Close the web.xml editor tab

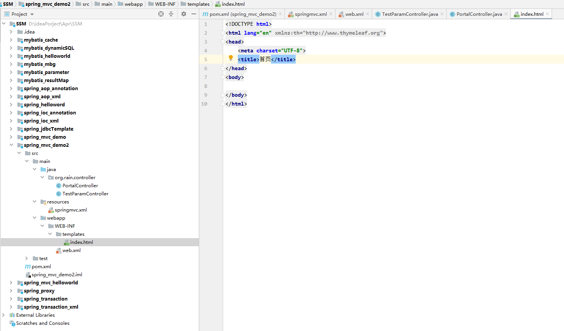[368, 14]
